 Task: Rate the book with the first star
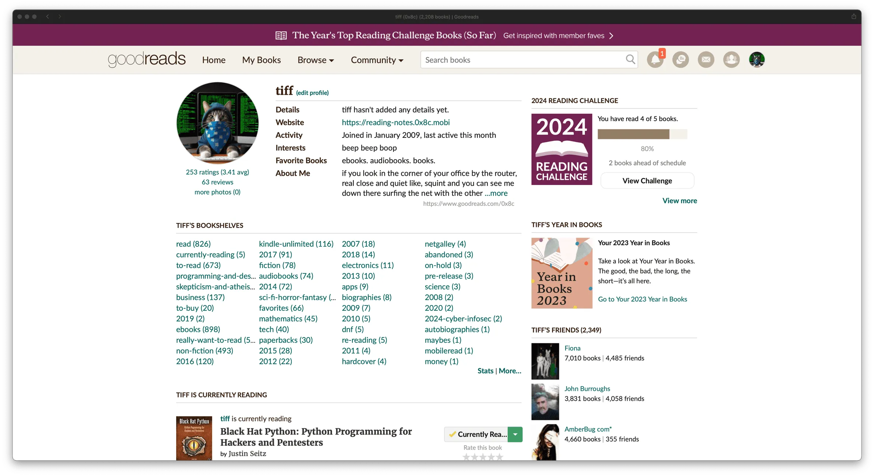click(x=466, y=457)
